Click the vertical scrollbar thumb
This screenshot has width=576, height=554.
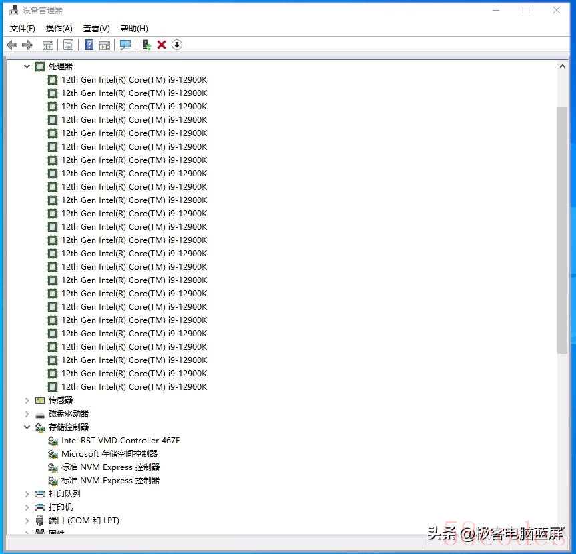point(562,230)
